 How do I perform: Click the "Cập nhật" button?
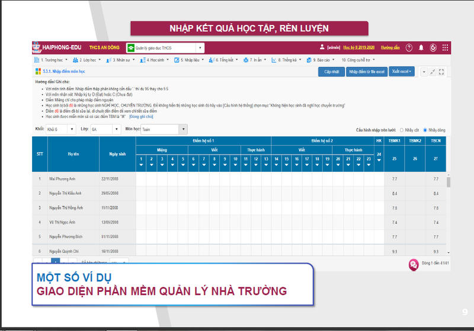coord(331,72)
